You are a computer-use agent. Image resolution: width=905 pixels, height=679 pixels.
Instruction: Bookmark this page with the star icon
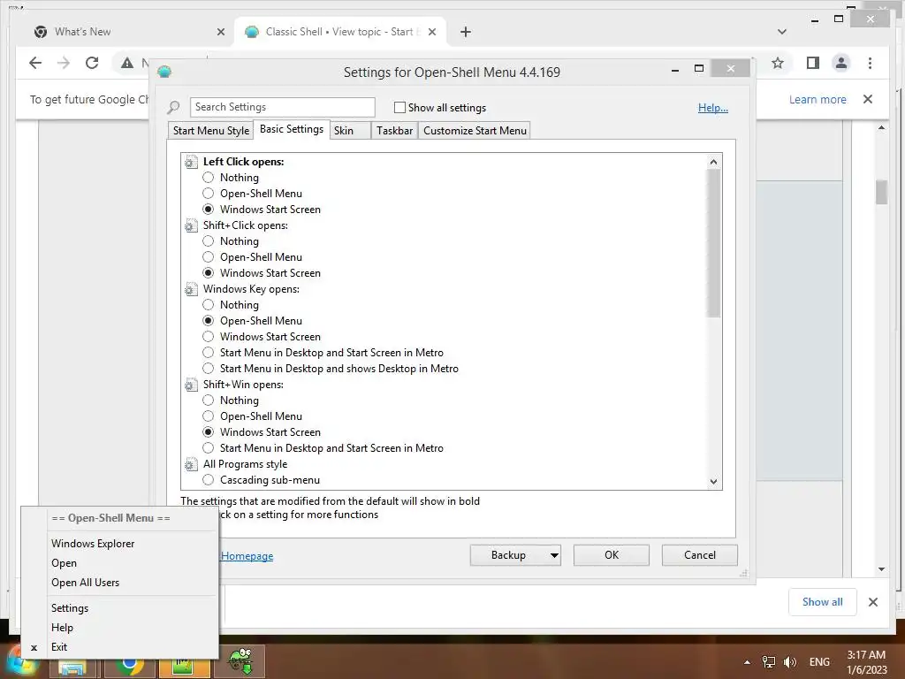coord(778,63)
